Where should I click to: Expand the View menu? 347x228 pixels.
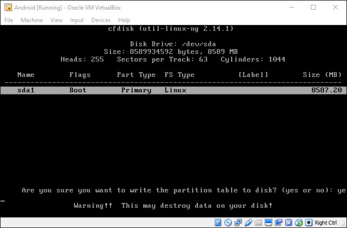[56, 20]
